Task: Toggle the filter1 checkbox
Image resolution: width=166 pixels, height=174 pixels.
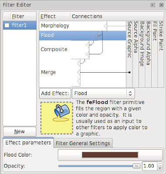Action: click(7, 25)
